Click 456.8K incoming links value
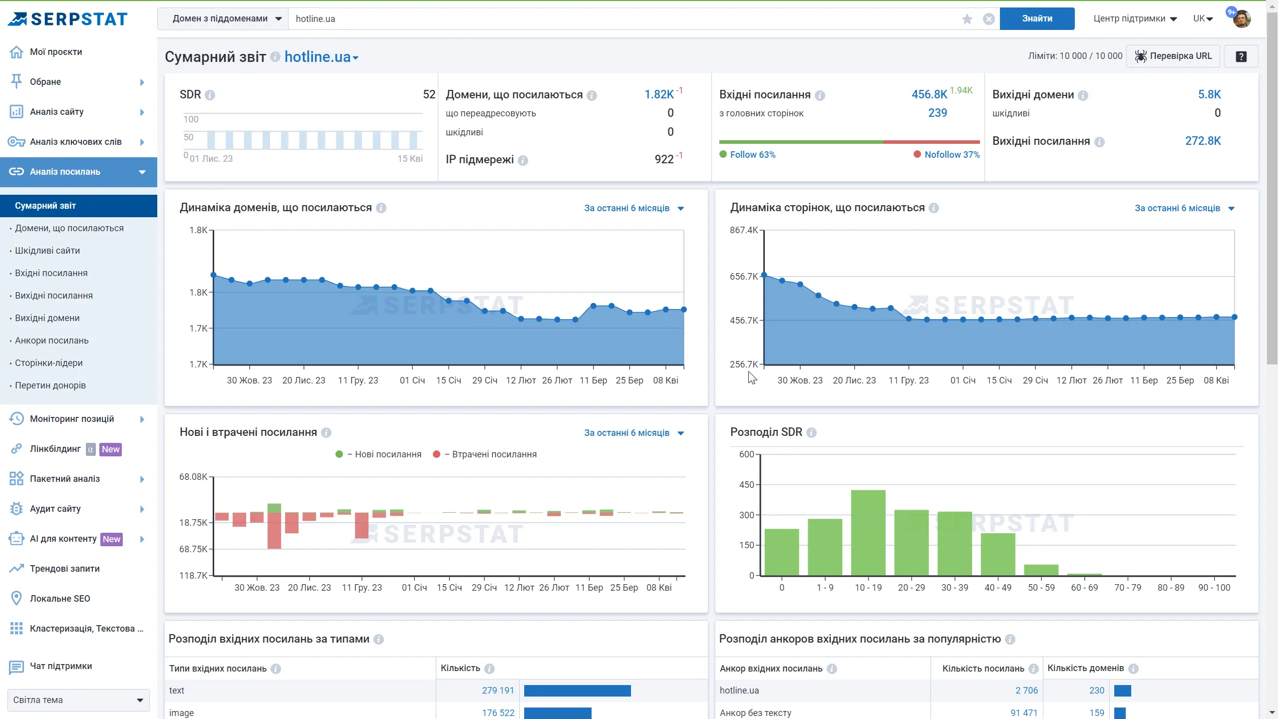1278x719 pixels. tap(929, 94)
